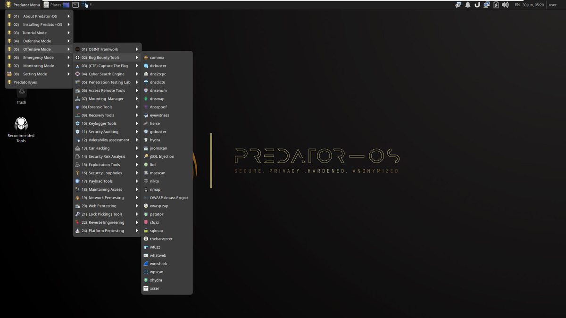Click the Security Loopholes key icon
Image resolution: width=566 pixels, height=318 pixels.
[x=77, y=173]
